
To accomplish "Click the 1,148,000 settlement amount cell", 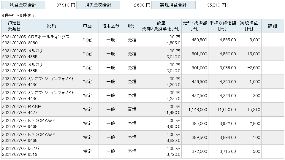I will click(198, 110).
